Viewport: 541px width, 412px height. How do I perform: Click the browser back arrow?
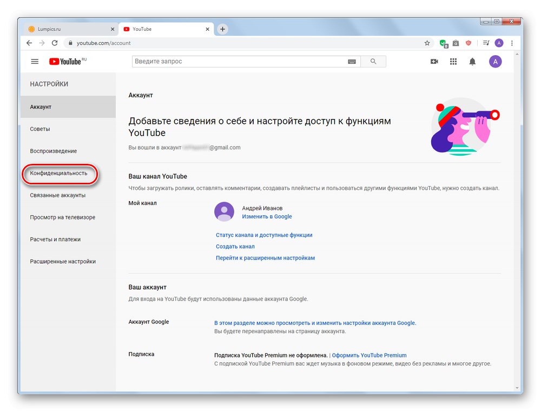click(x=29, y=42)
